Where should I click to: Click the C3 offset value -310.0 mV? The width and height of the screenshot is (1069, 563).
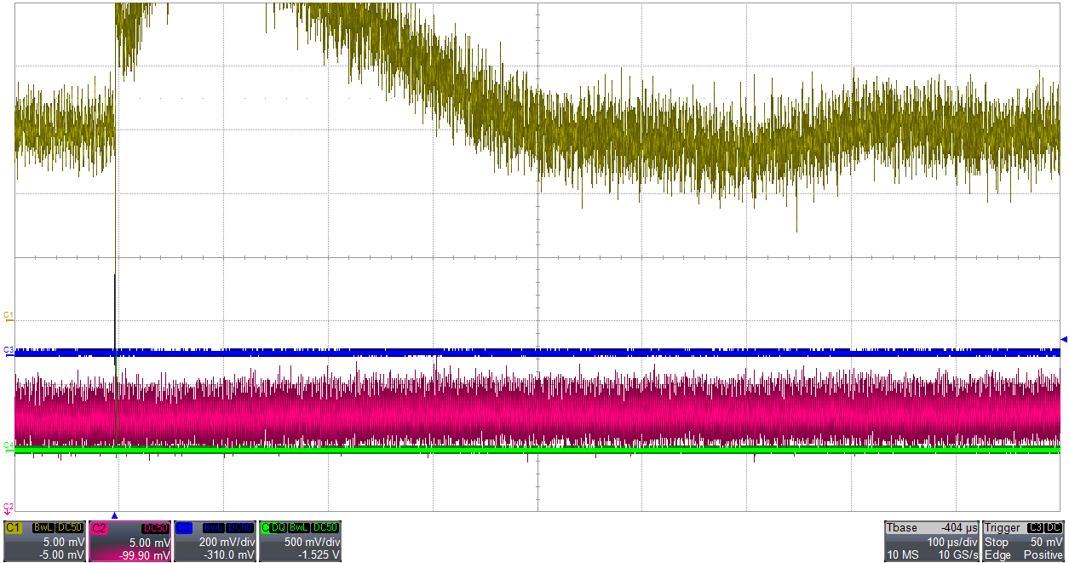[x=228, y=555]
